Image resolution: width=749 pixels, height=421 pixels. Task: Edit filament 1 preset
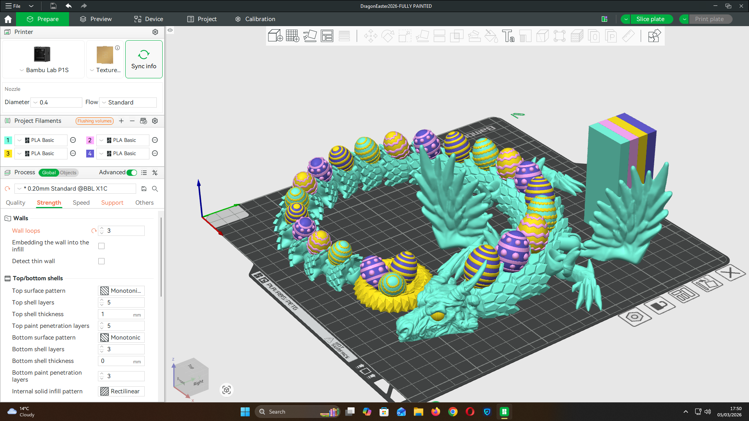tap(73, 140)
